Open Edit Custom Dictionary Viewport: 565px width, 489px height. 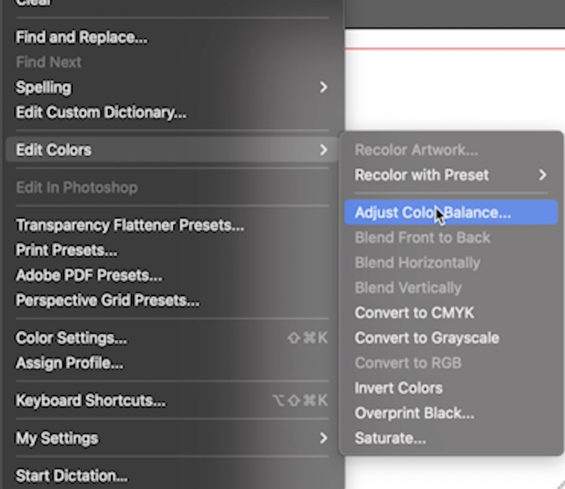pos(101,112)
